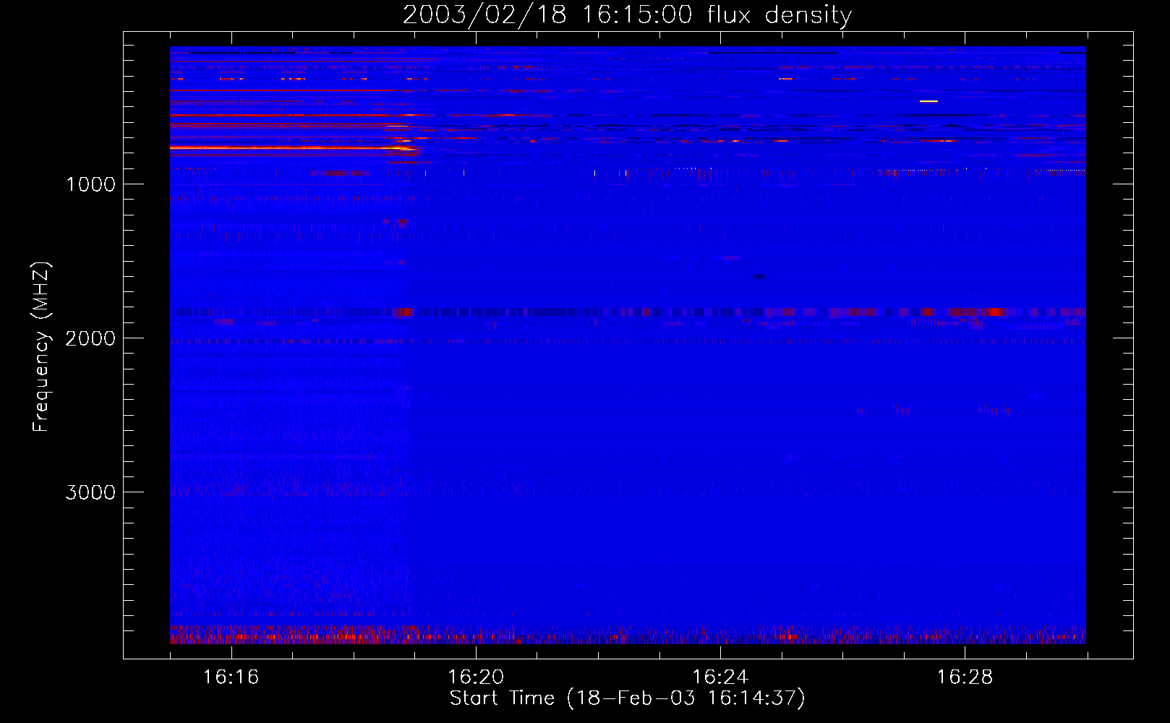This screenshot has width=1170, height=723.
Task: Click the short yellow burst near 16:27
Action: (928, 101)
